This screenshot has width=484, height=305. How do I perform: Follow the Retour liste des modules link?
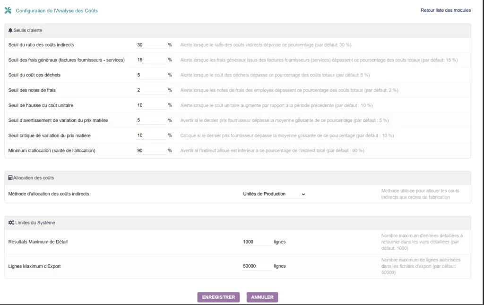[x=445, y=10]
